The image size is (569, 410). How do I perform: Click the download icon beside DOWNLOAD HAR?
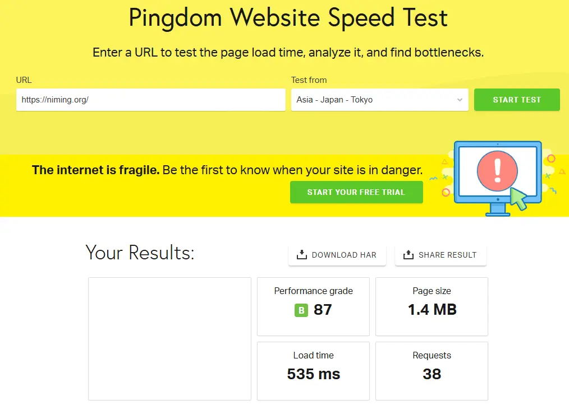click(301, 255)
